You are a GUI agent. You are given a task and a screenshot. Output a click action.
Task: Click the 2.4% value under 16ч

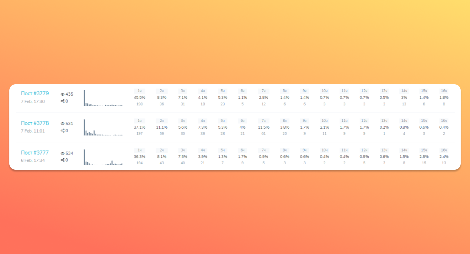[444, 157]
